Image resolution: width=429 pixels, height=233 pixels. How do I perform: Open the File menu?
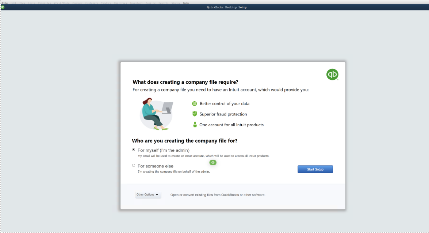click(x=5, y=3)
